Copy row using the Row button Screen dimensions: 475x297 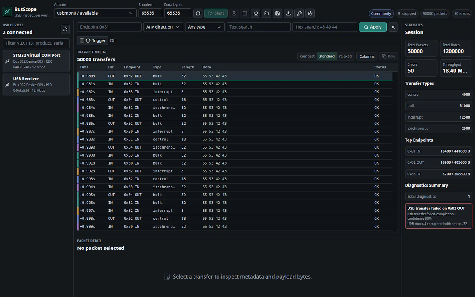pos(389,56)
